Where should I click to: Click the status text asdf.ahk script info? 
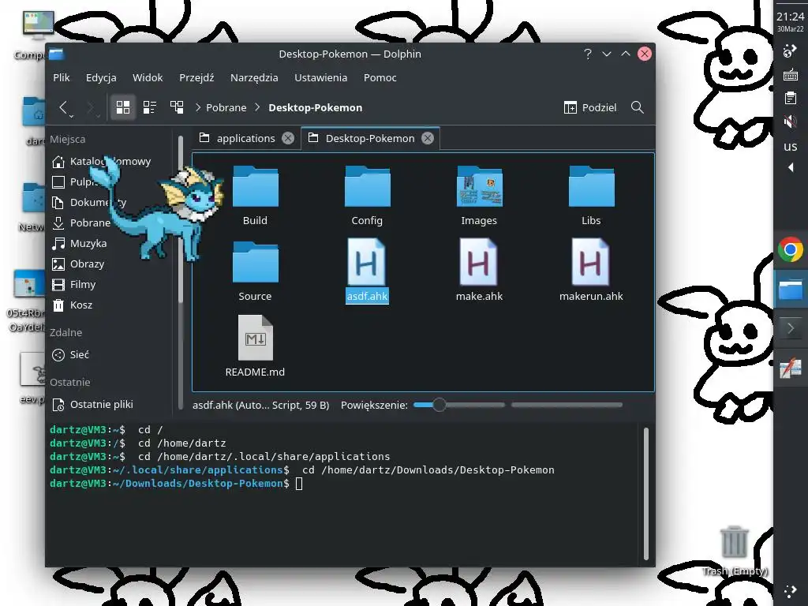point(260,405)
